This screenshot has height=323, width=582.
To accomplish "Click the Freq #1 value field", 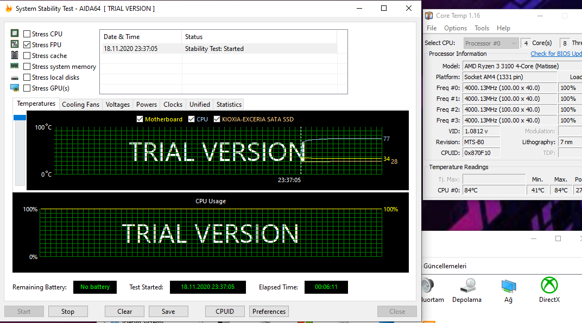I will point(510,99).
